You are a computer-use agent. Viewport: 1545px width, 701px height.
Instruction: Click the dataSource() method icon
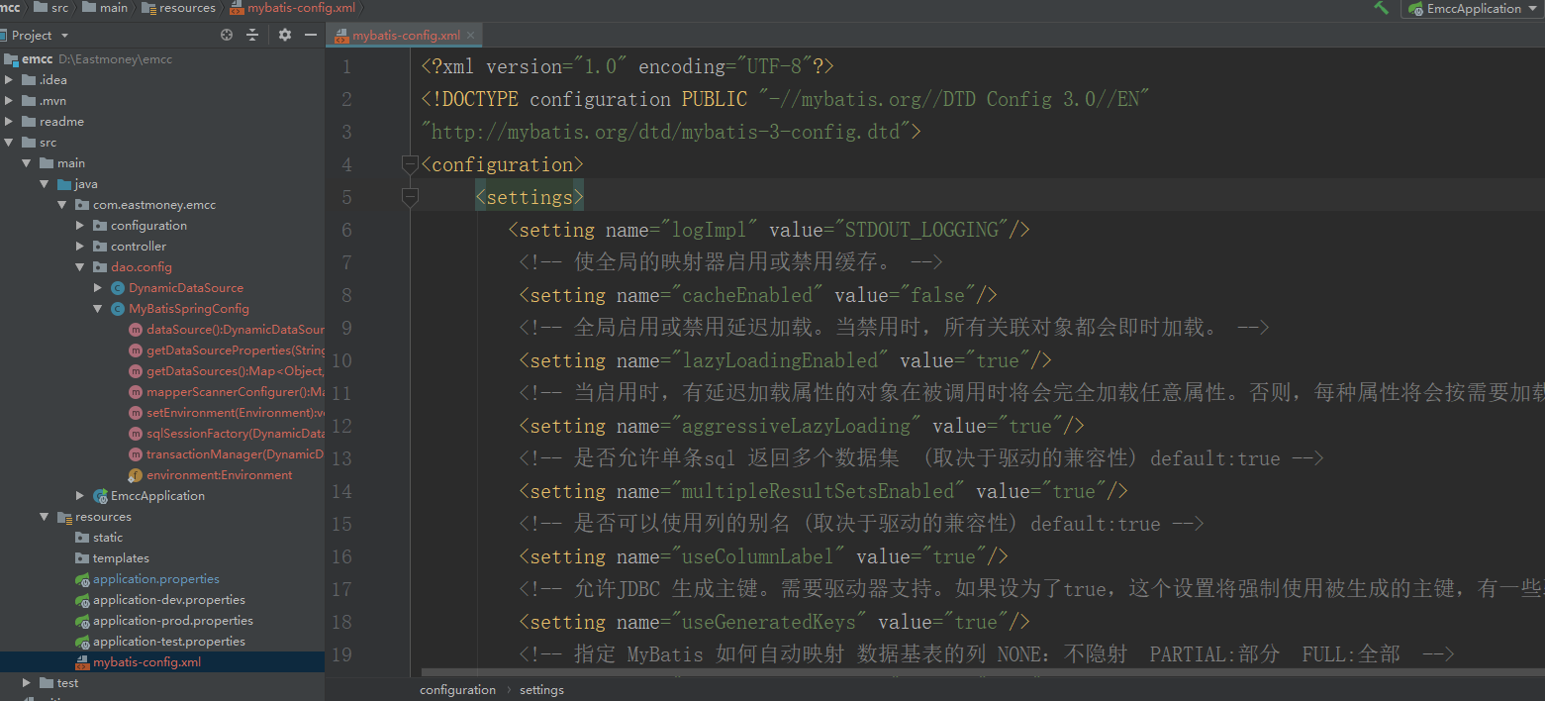pos(136,330)
